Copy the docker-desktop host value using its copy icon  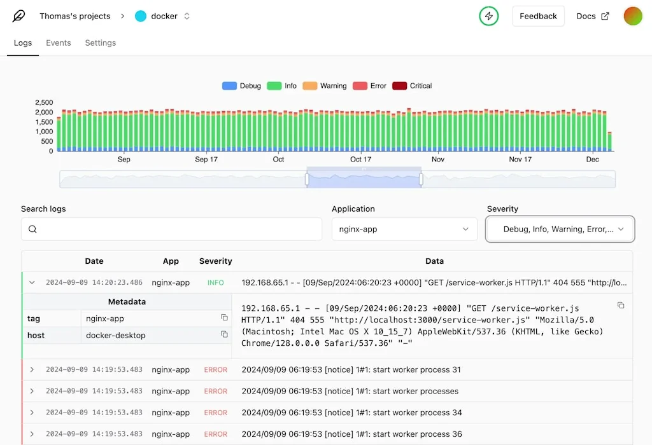[223, 335]
